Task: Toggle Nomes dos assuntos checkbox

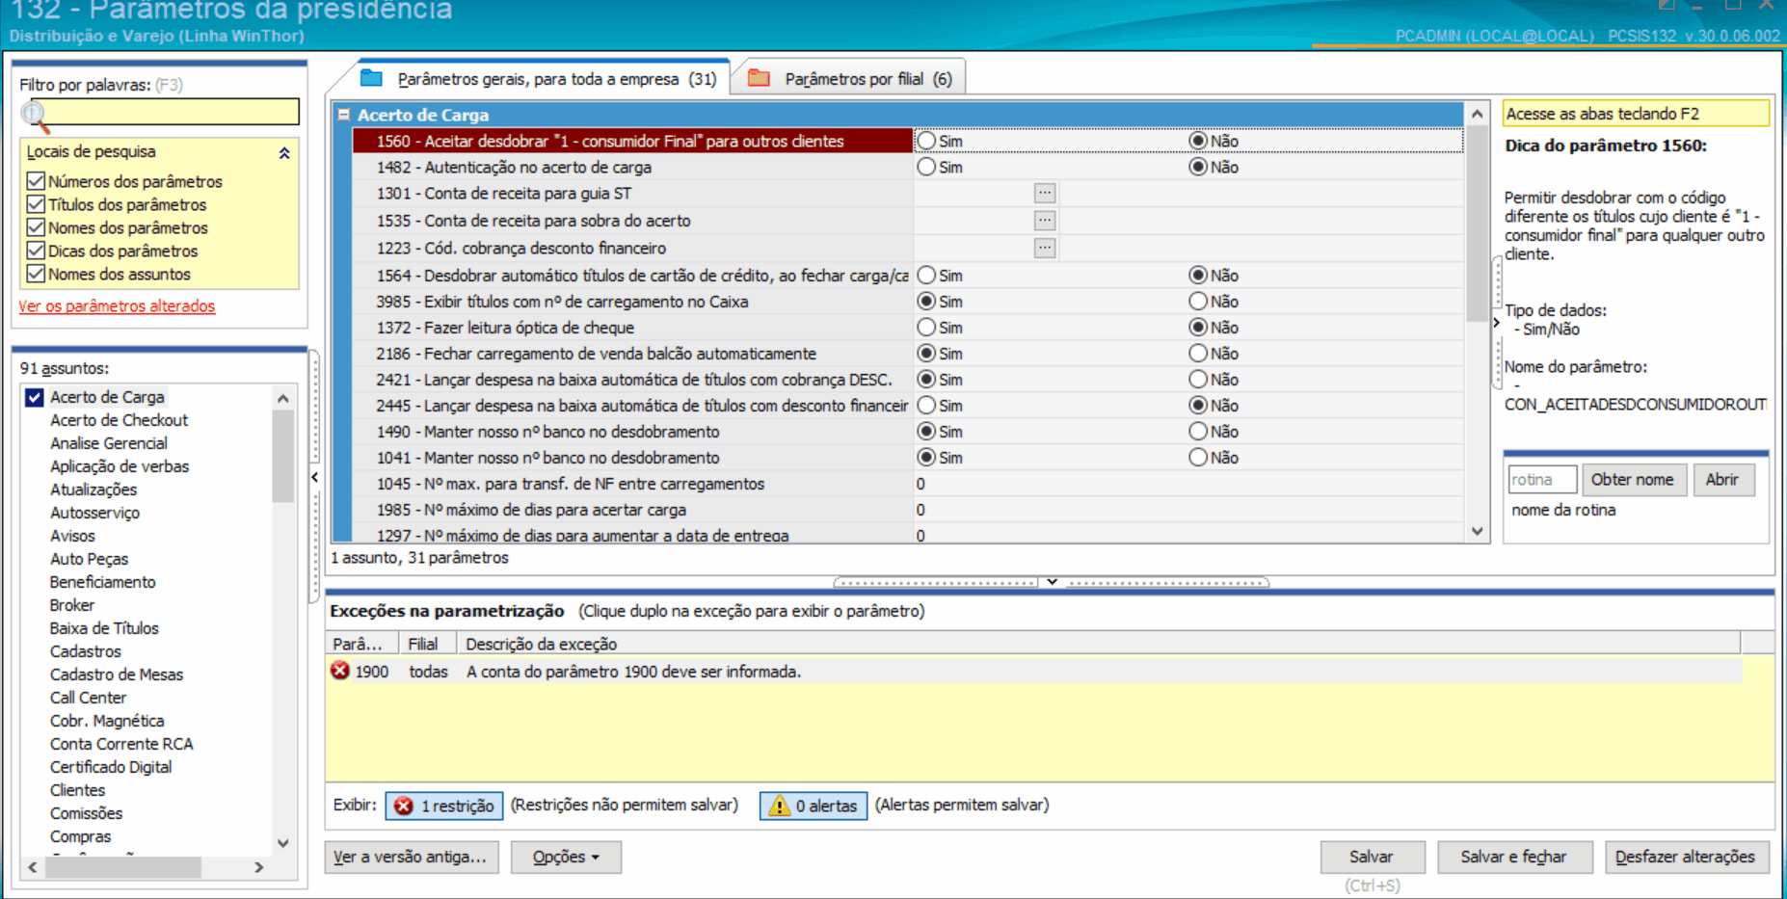Action: pos(36,274)
